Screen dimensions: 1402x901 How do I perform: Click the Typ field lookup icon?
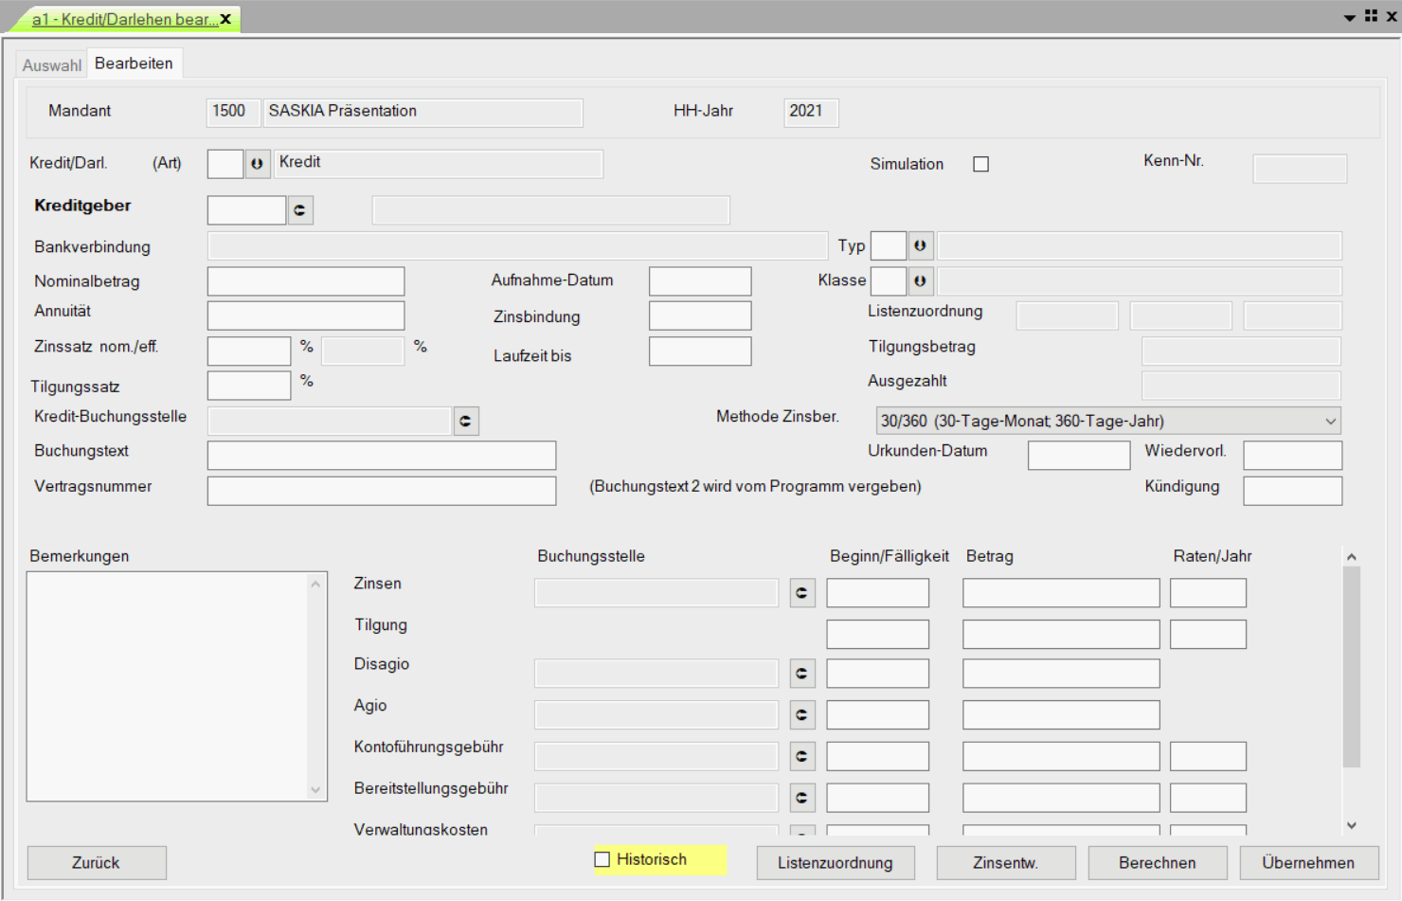920,246
